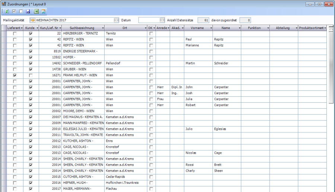Viewport: 335px width, 192px height.
Task: Open the Mailingaktivität dropdown list
Action: click(117, 20)
